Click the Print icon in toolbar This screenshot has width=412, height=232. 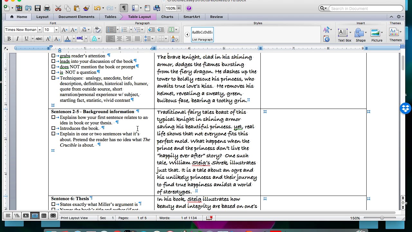[47, 8]
